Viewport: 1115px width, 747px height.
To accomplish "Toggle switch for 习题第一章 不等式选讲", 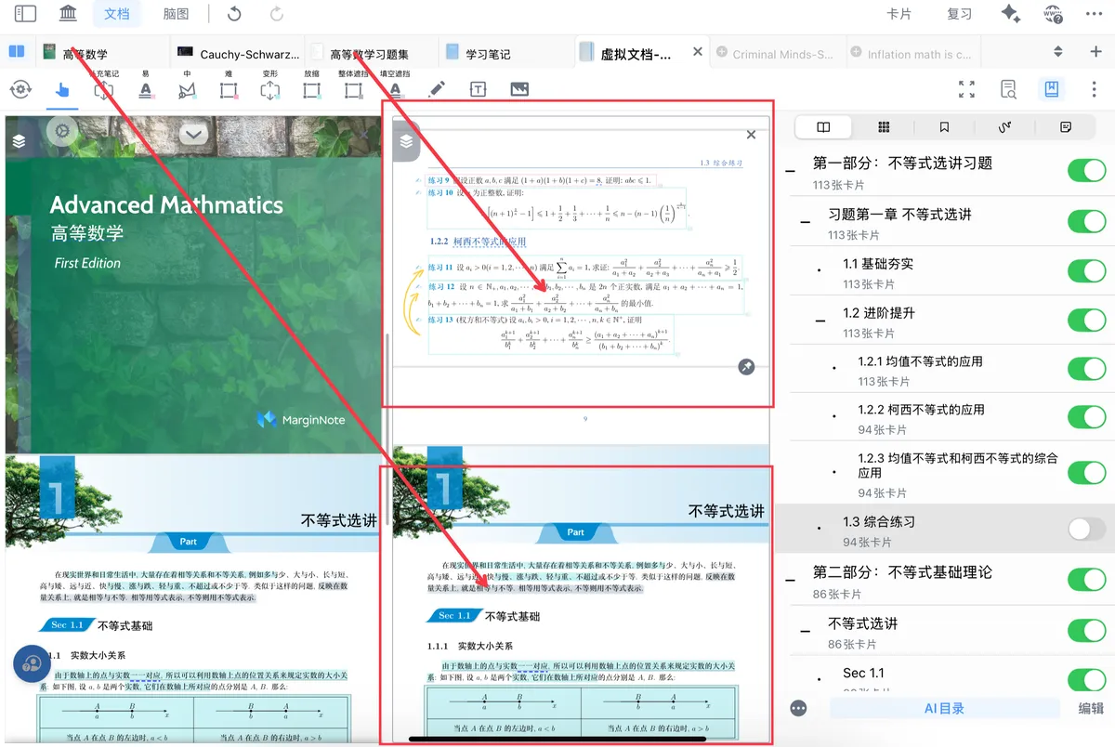I will click(1086, 221).
